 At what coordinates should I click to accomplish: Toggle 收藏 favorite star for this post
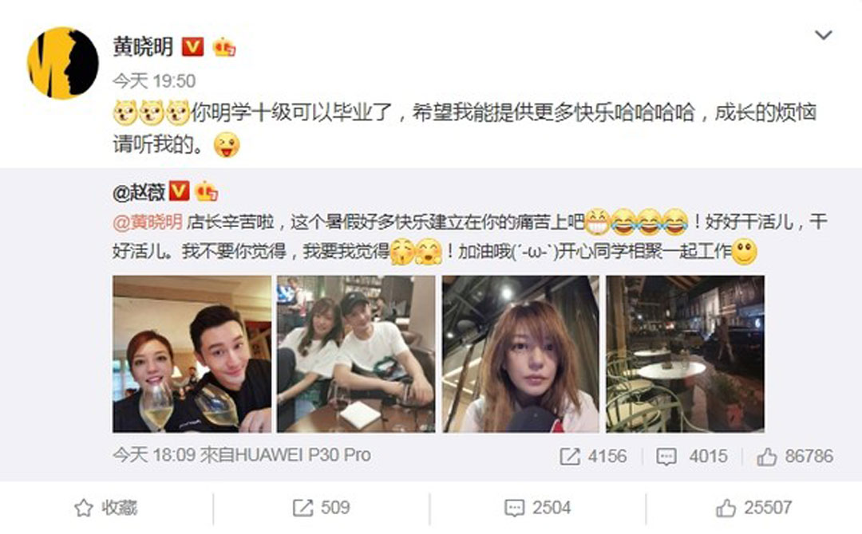click(106, 508)
